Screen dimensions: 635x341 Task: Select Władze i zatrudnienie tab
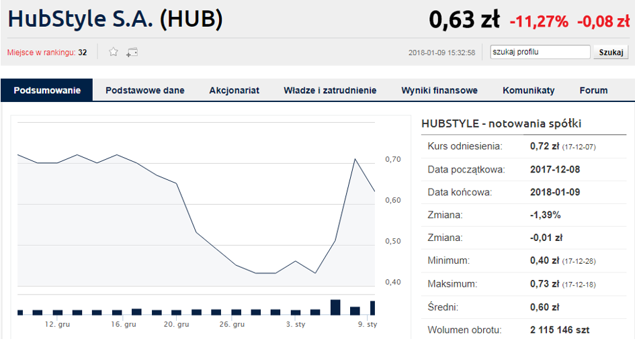point(330,90)
